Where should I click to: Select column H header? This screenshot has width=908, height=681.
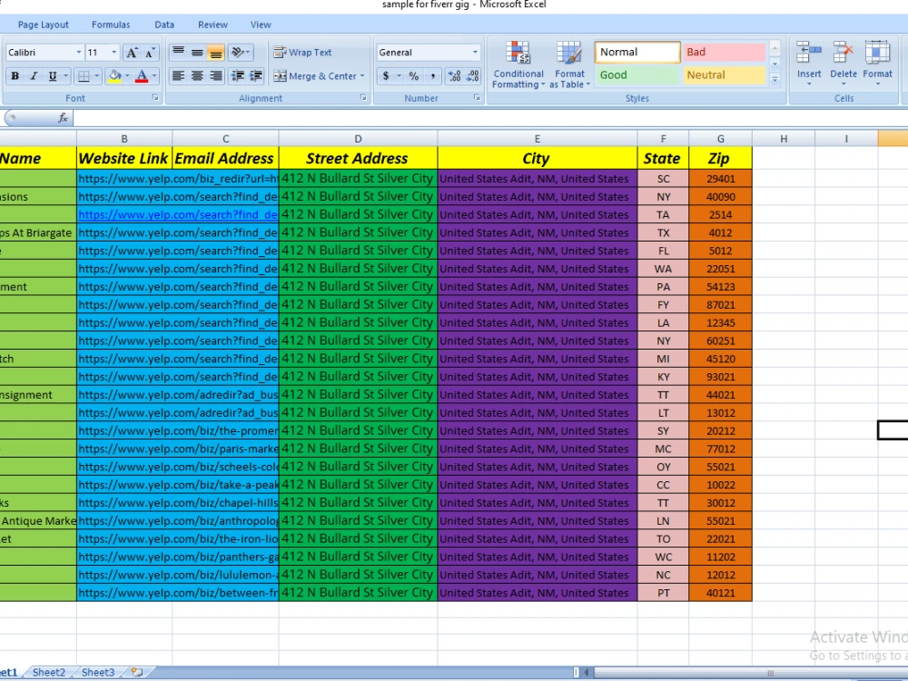point(784,139)
